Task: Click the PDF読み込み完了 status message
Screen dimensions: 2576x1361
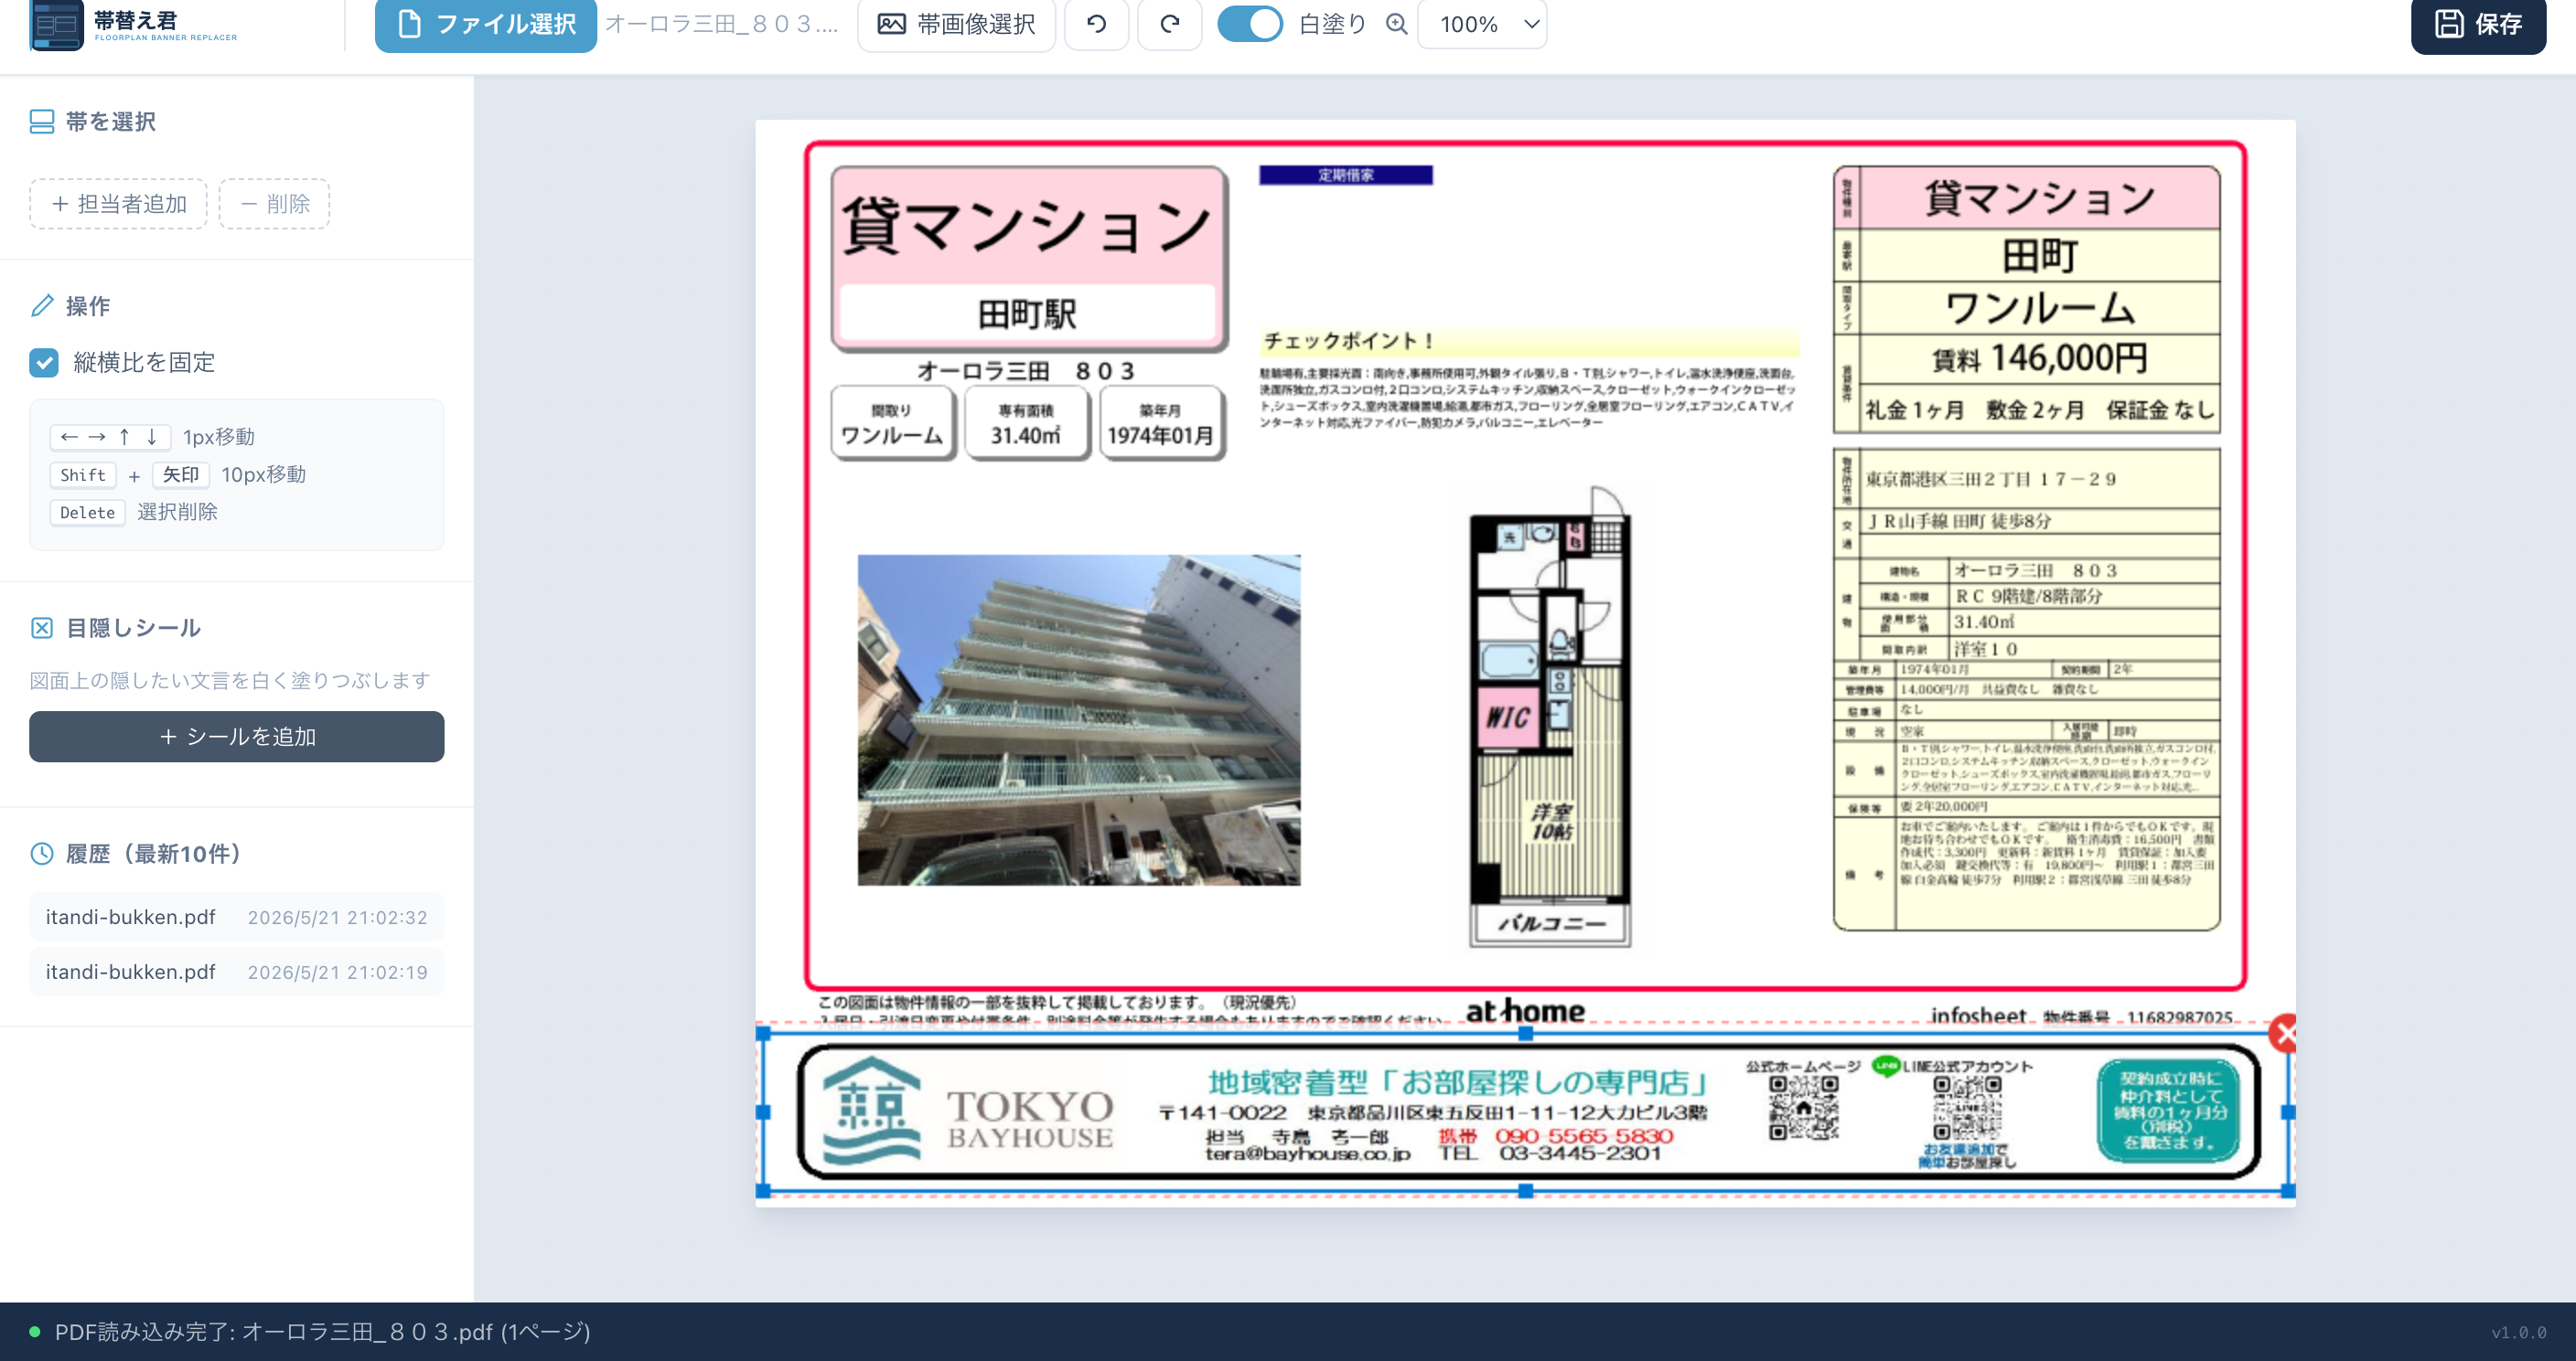Action: point(322,1332)
